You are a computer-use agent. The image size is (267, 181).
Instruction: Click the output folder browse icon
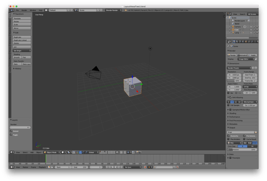[256, 132]
